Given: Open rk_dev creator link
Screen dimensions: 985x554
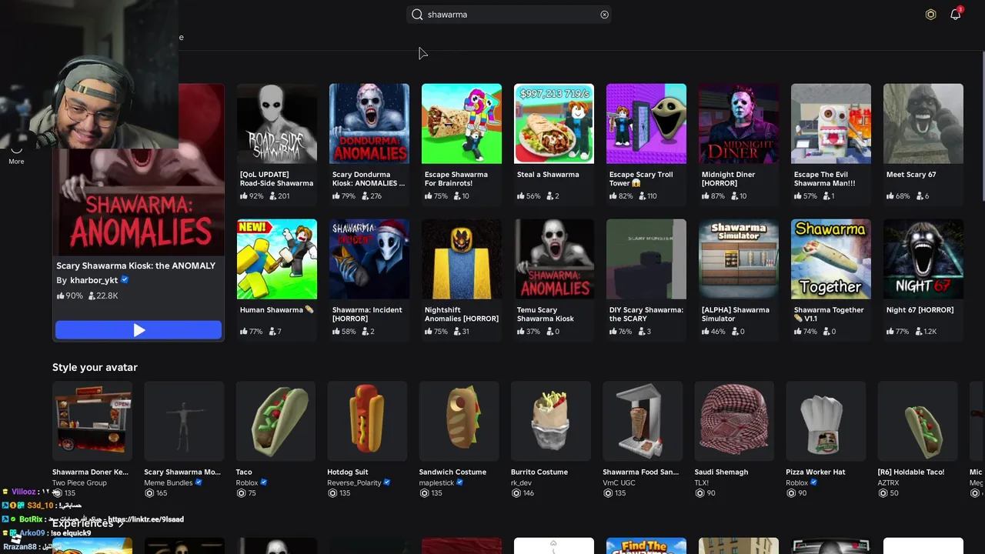Looking at the screenshot, I should point(521,483).
